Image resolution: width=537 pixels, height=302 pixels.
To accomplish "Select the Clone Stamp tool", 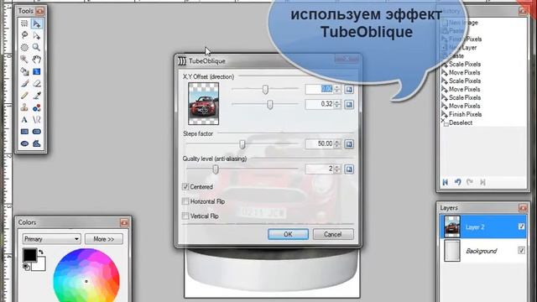I will click(24, 107).
